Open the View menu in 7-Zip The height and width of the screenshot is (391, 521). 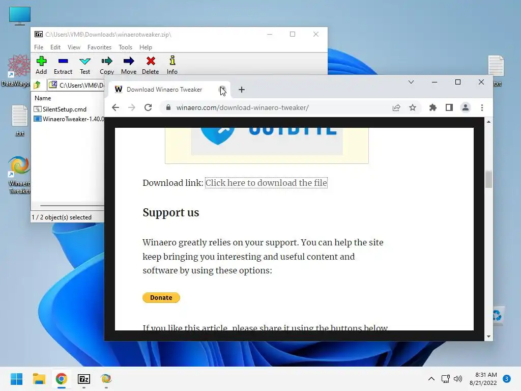tap(74, 47)
